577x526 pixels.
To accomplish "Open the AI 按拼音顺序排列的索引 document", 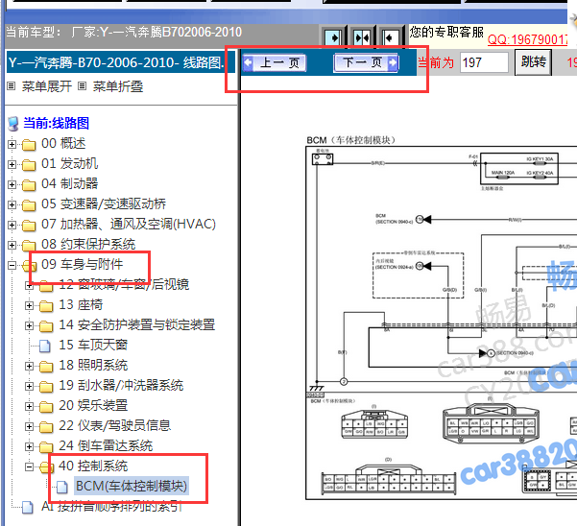I will pos(112,506).
